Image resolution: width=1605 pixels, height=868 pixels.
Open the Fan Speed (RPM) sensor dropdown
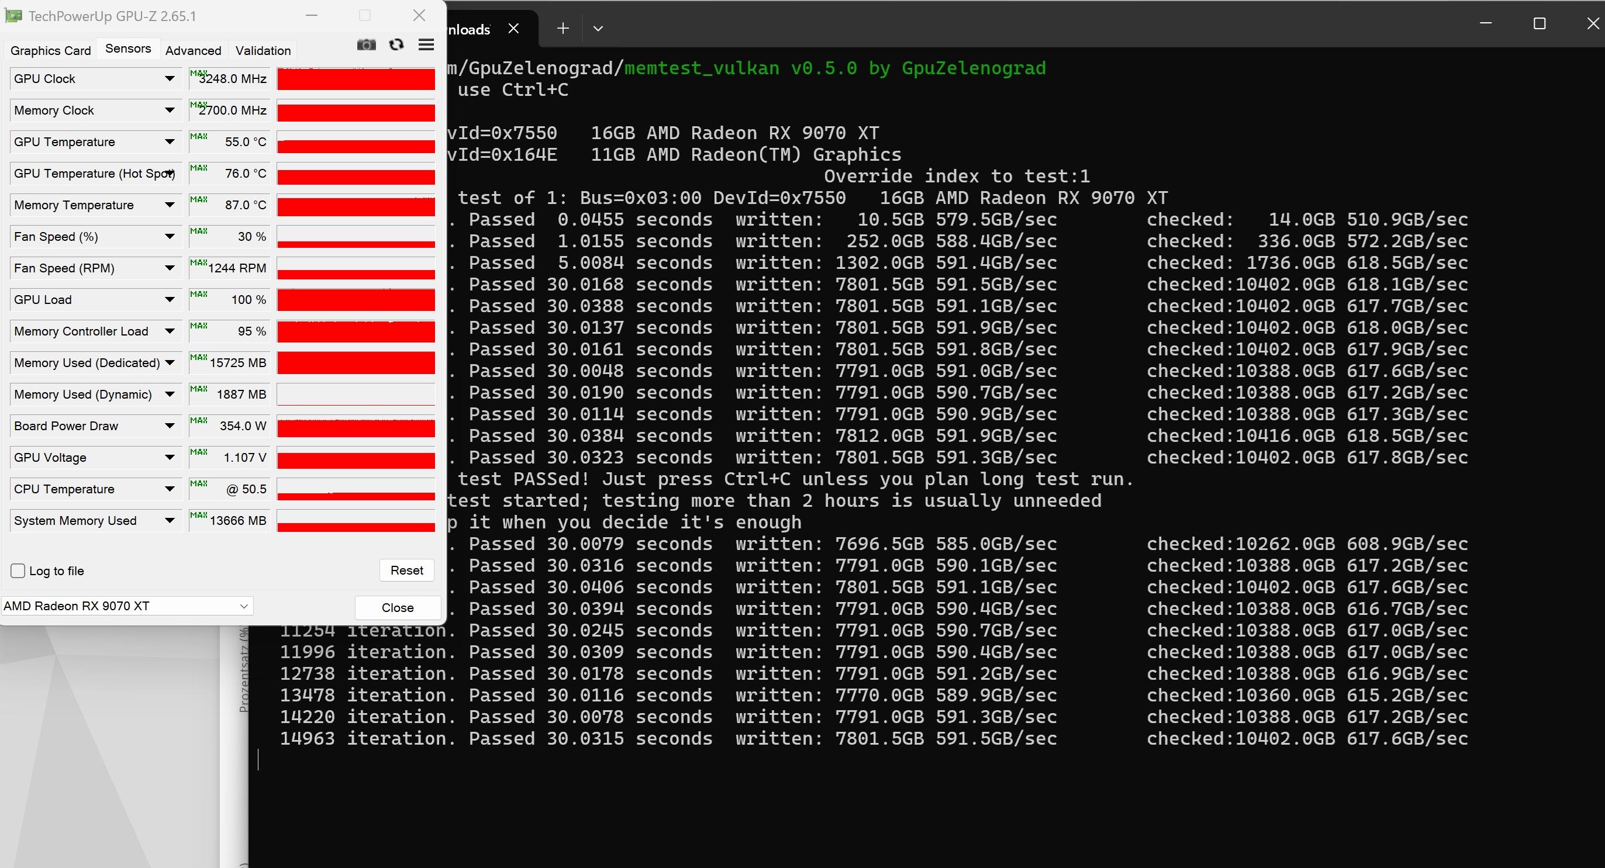pyautogui.click(x=170, y=268)
